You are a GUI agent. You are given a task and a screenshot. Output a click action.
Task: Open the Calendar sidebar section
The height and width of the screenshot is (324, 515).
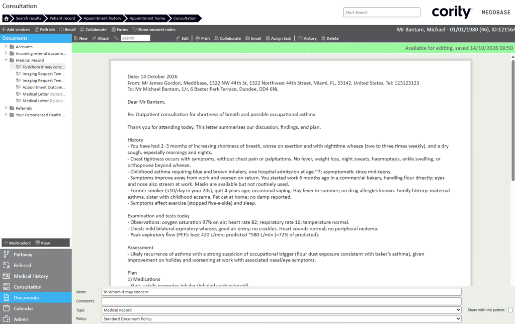coord(36,308)
